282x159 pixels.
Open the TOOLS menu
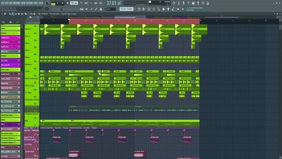click(36, 3)
